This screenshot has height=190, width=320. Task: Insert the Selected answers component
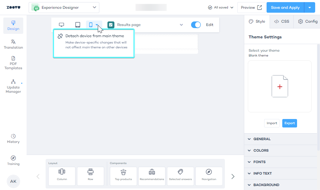[x=180, y=176]
